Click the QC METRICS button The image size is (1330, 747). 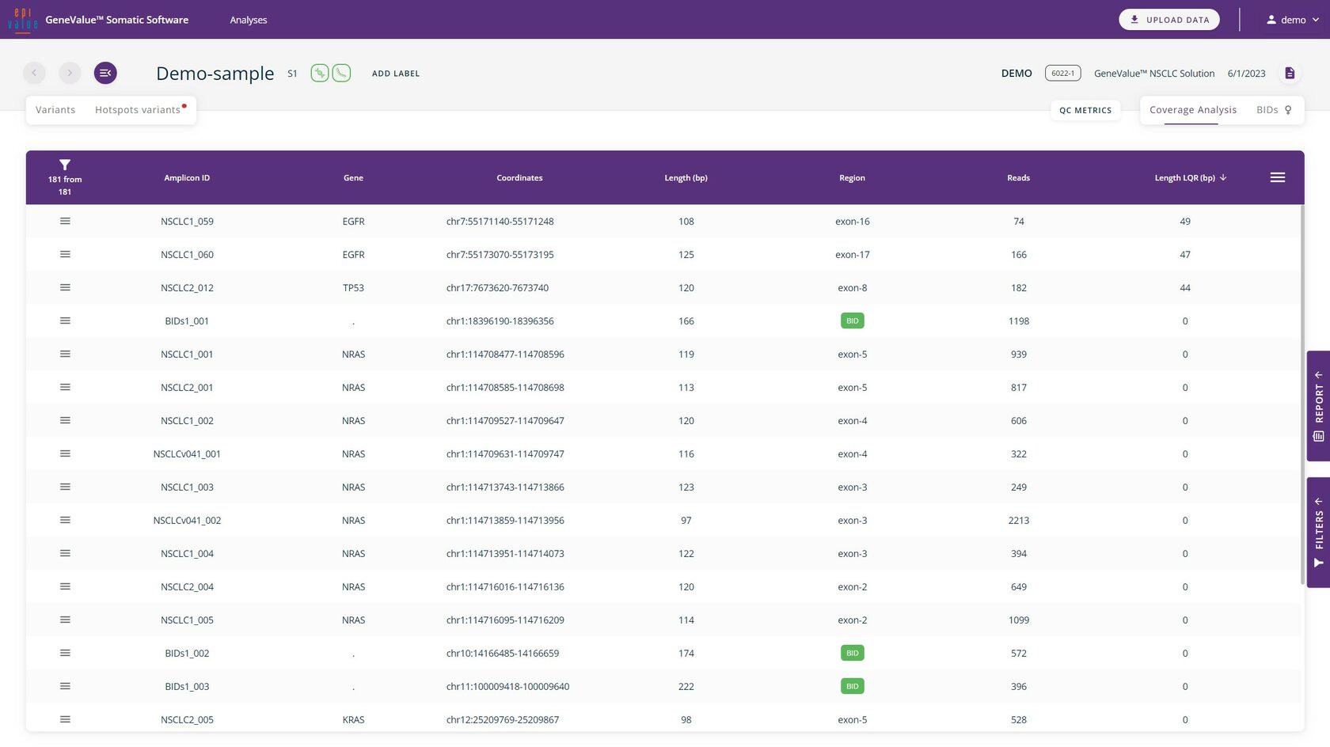click(1085, 110)
